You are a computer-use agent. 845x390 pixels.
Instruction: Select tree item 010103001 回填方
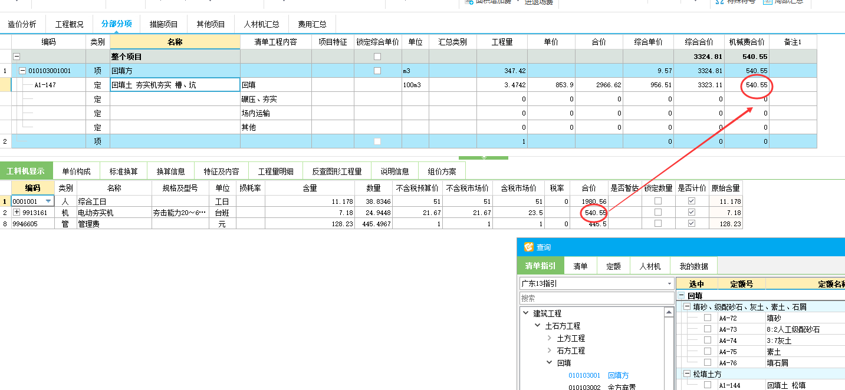coord(599,375)
